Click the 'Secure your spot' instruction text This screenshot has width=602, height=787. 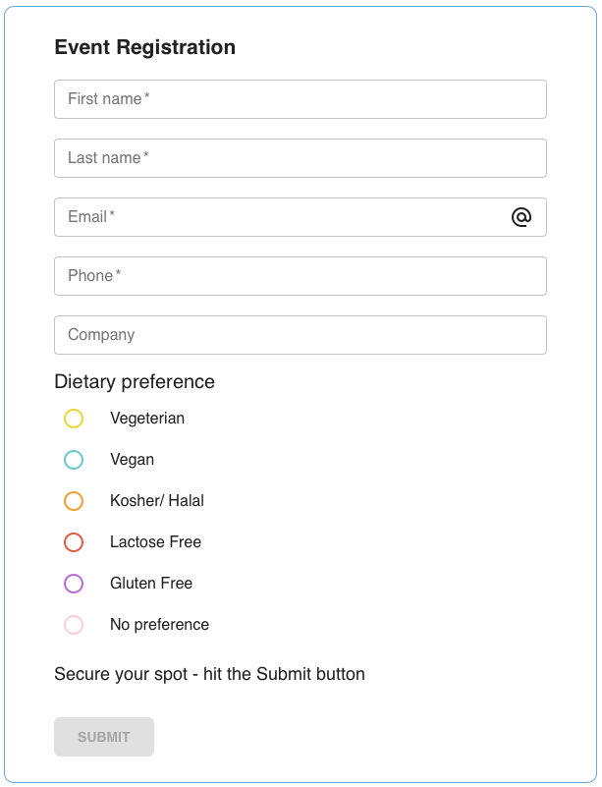(209, 674)
